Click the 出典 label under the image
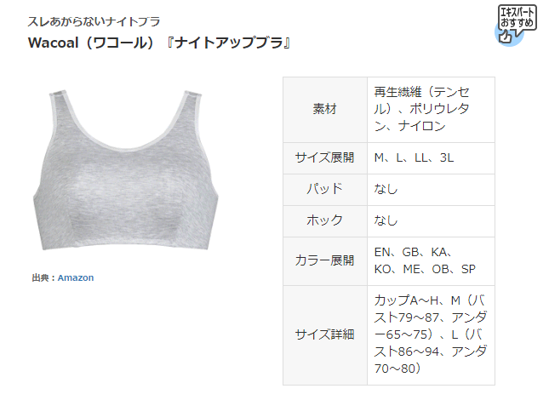This screenshot has height=400, width=549. pos(43,277)
